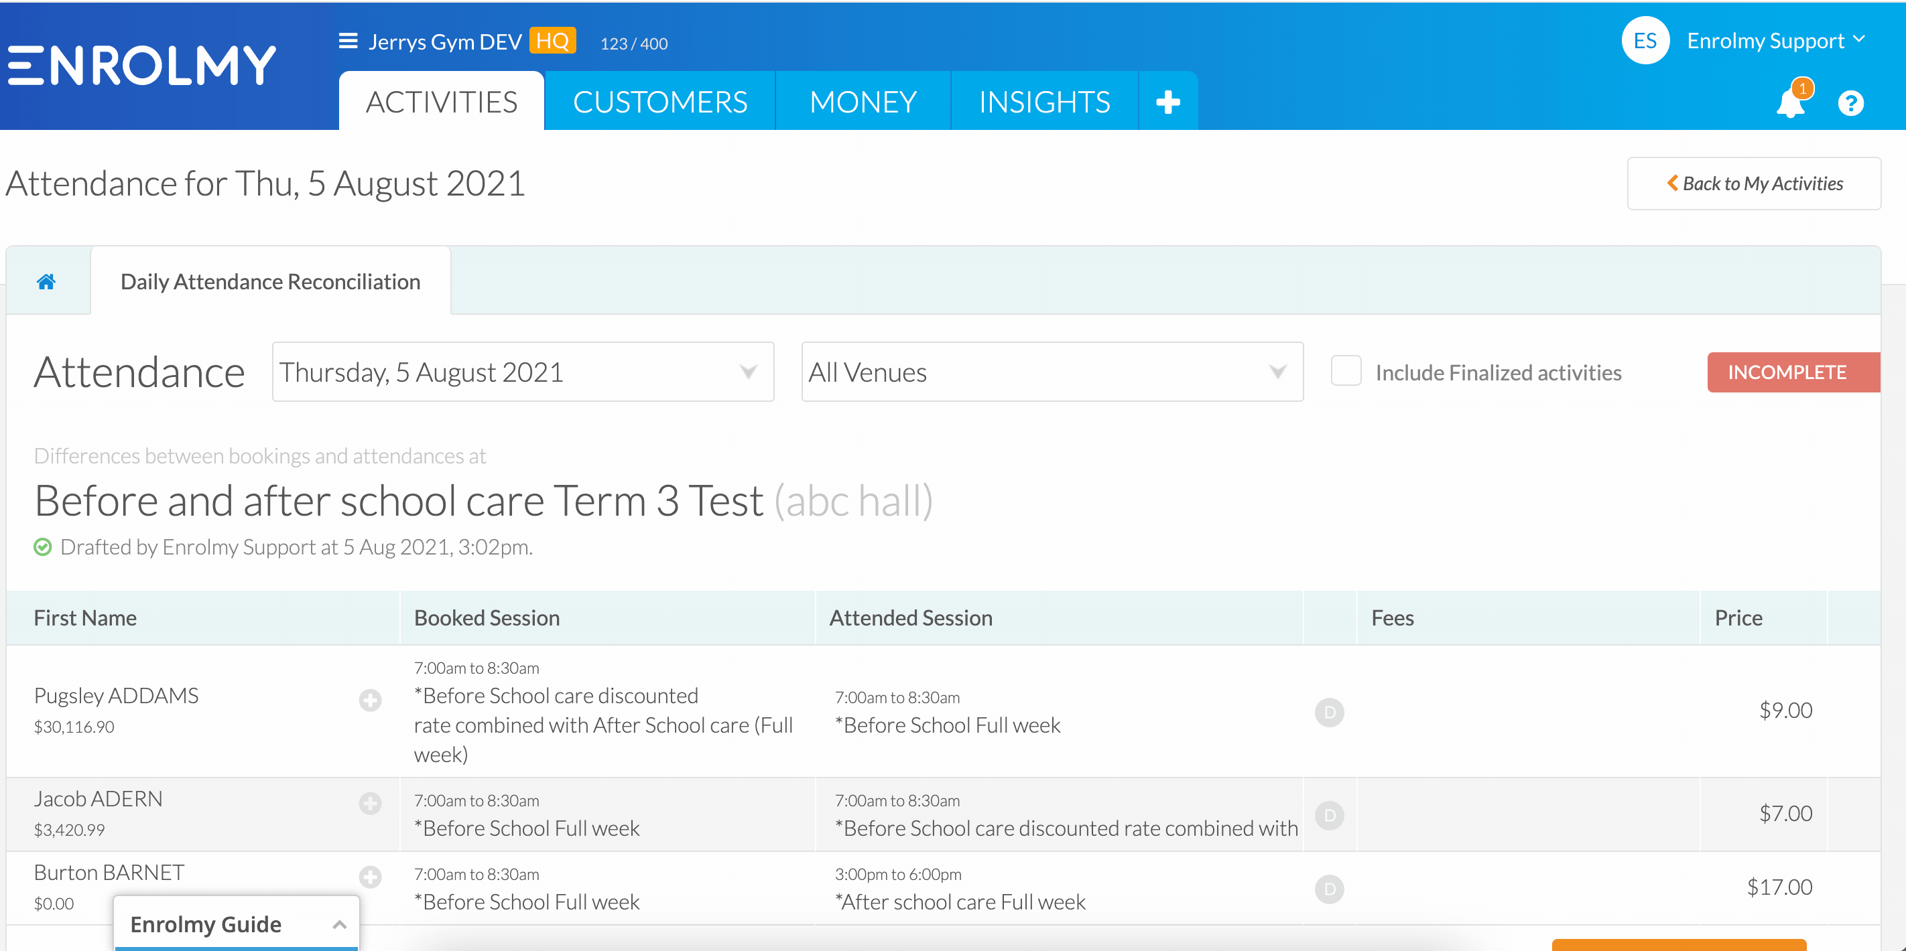Expand the Enrolmy Guide panel
This screenshot has height=951, width=1906.
pos(236,924)
